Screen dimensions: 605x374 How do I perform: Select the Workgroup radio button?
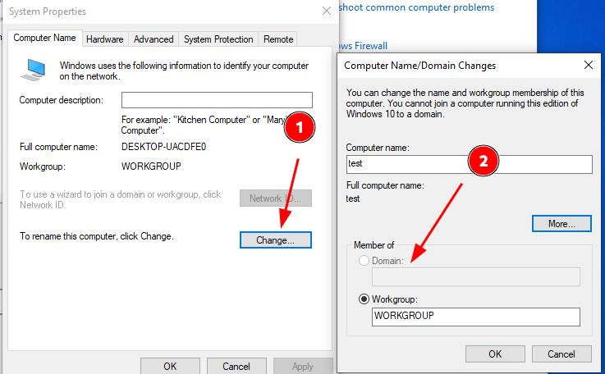point(364,299)
